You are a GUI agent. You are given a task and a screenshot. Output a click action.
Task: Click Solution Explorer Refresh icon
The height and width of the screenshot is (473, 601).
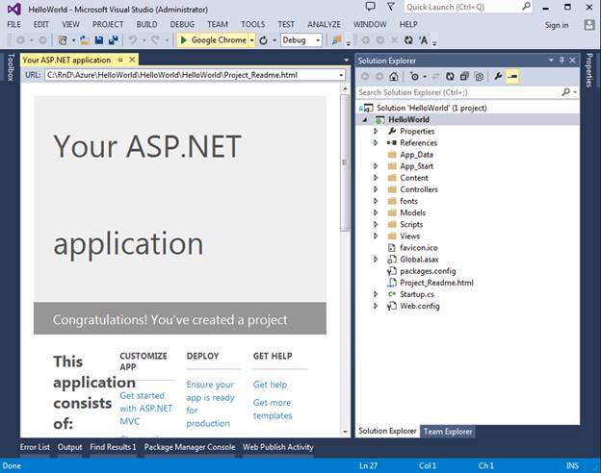450,77
